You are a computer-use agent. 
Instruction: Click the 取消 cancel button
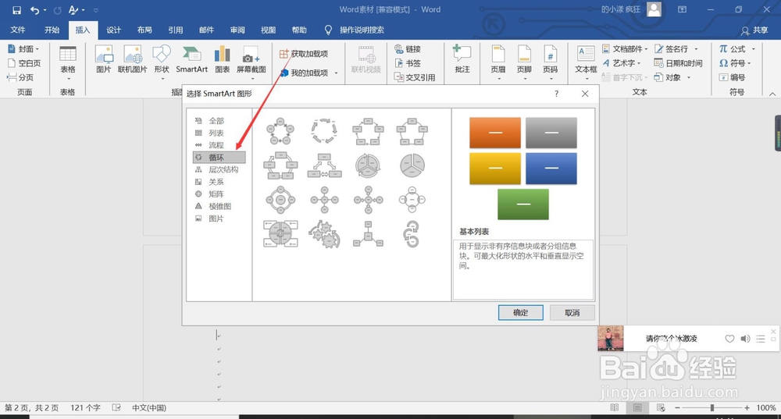click(572, 313)
